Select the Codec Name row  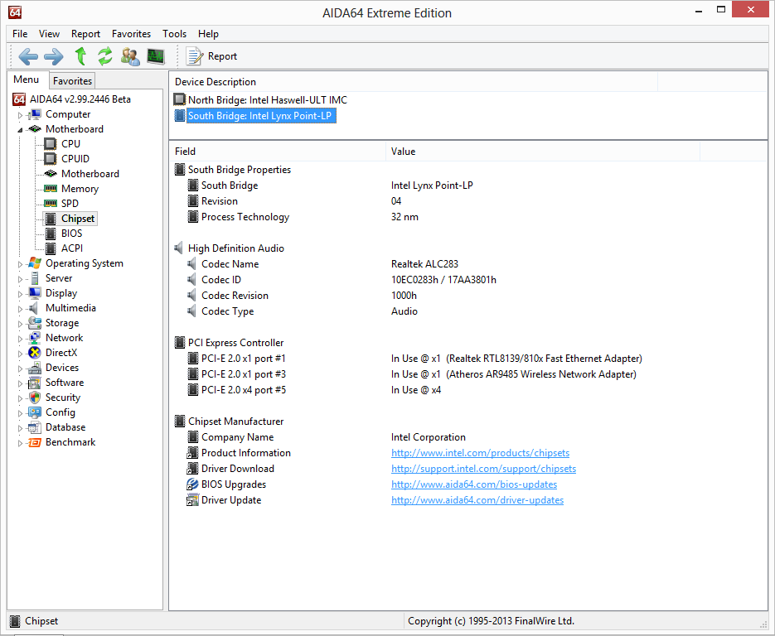tap(468, 264)
